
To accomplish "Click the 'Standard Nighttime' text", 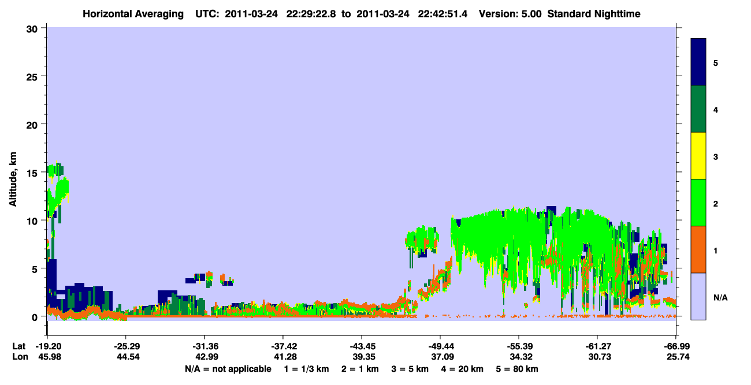I will pos(594,14).
